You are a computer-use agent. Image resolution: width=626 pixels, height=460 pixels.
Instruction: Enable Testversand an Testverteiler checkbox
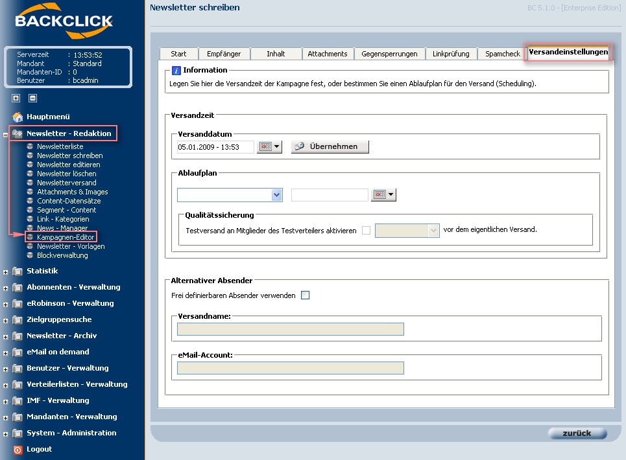366,231
